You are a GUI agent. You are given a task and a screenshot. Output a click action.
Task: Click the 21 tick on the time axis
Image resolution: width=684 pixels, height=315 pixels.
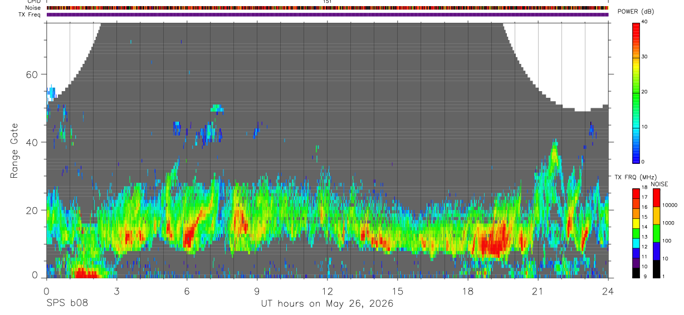(538, 290)
